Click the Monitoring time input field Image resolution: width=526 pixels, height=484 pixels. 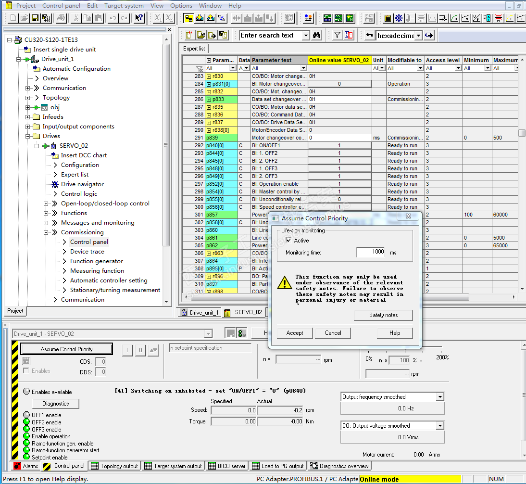pos(371,252)
